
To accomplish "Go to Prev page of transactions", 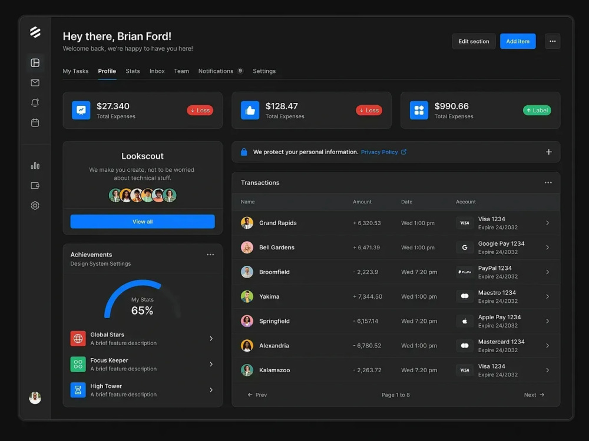I will (x=257, y=395).
